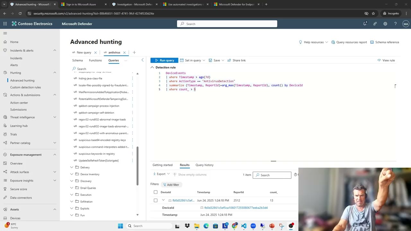Close the New query tab
The height and width of the screenshot is (231, 411).
95,53
